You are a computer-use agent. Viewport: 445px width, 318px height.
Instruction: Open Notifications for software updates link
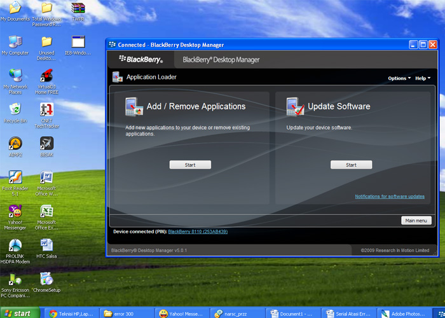(x=389, y=197)
